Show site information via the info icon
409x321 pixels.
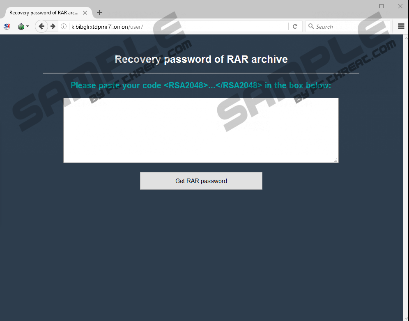point(63,26)
